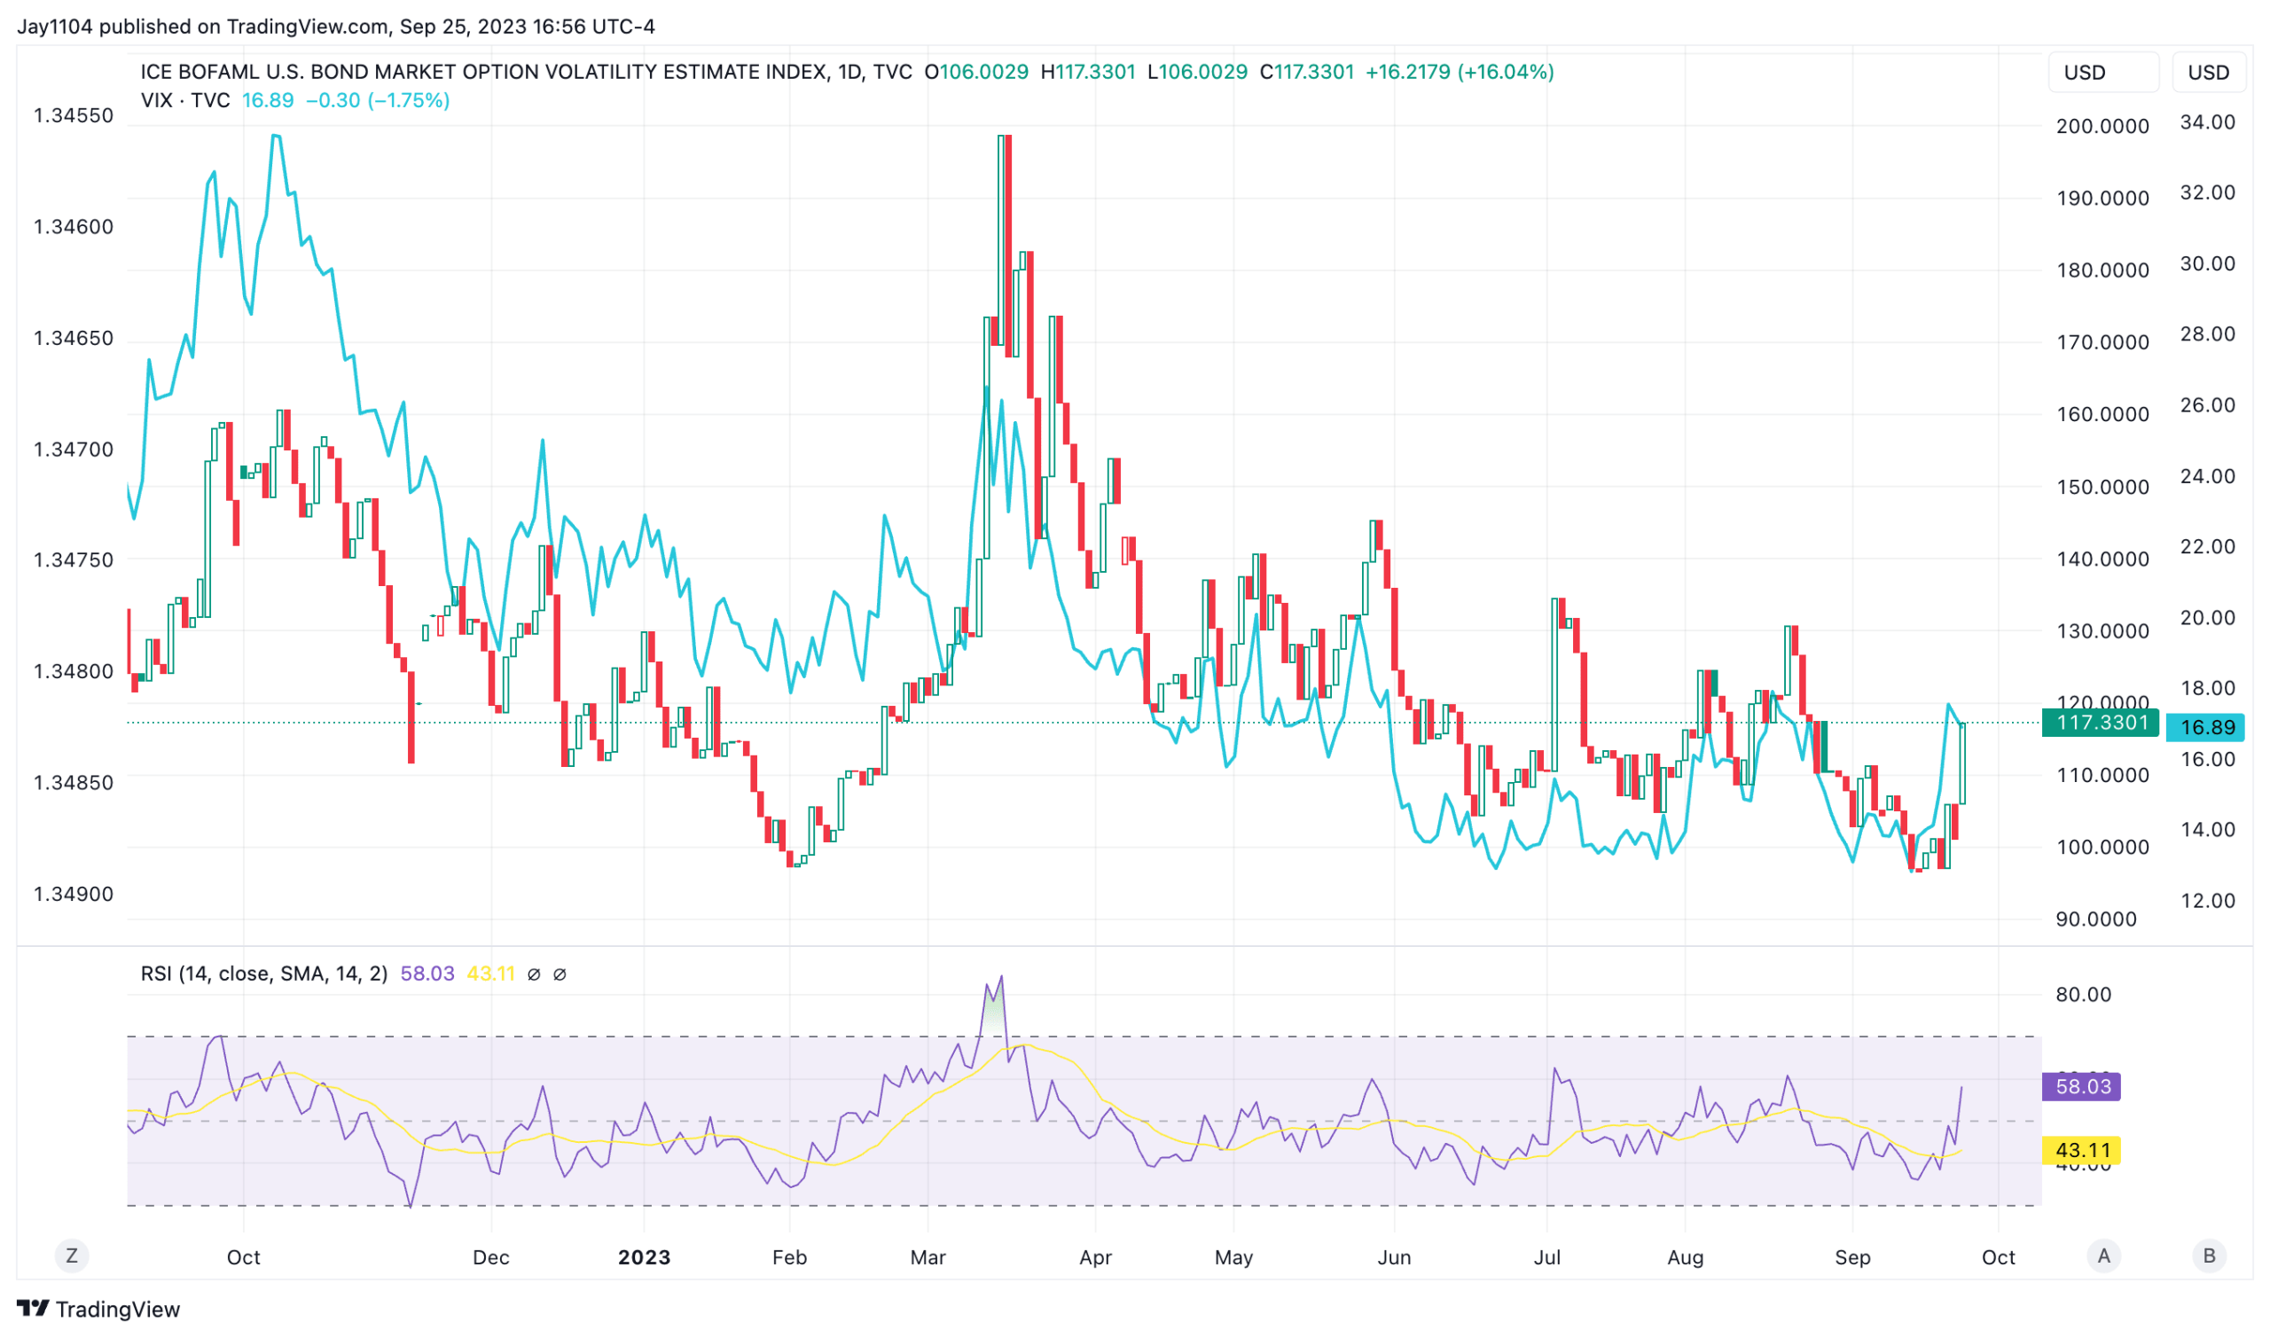Click the RSI average 43.11 in legend
2270x1338 pixels.
[x=490, y=974]
